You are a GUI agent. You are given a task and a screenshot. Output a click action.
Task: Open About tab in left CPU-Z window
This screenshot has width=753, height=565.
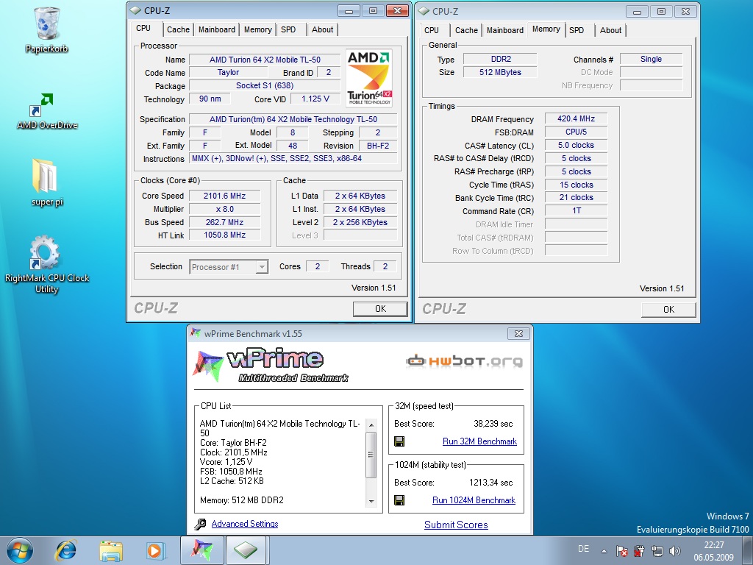point(322,29)
